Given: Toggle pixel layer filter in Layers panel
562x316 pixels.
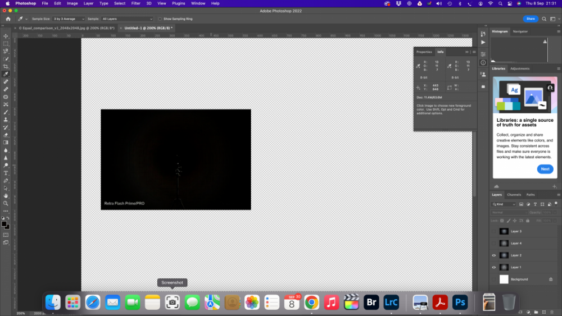Looking at the screenshot, I should [521, 204].
